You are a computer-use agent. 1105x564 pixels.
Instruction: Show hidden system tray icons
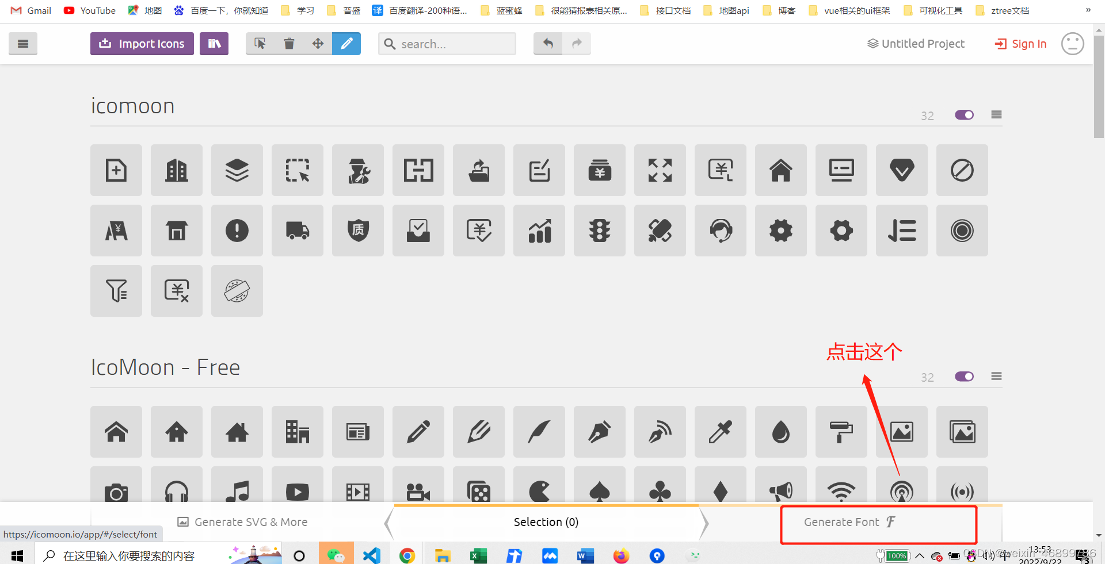click(920, 555)
